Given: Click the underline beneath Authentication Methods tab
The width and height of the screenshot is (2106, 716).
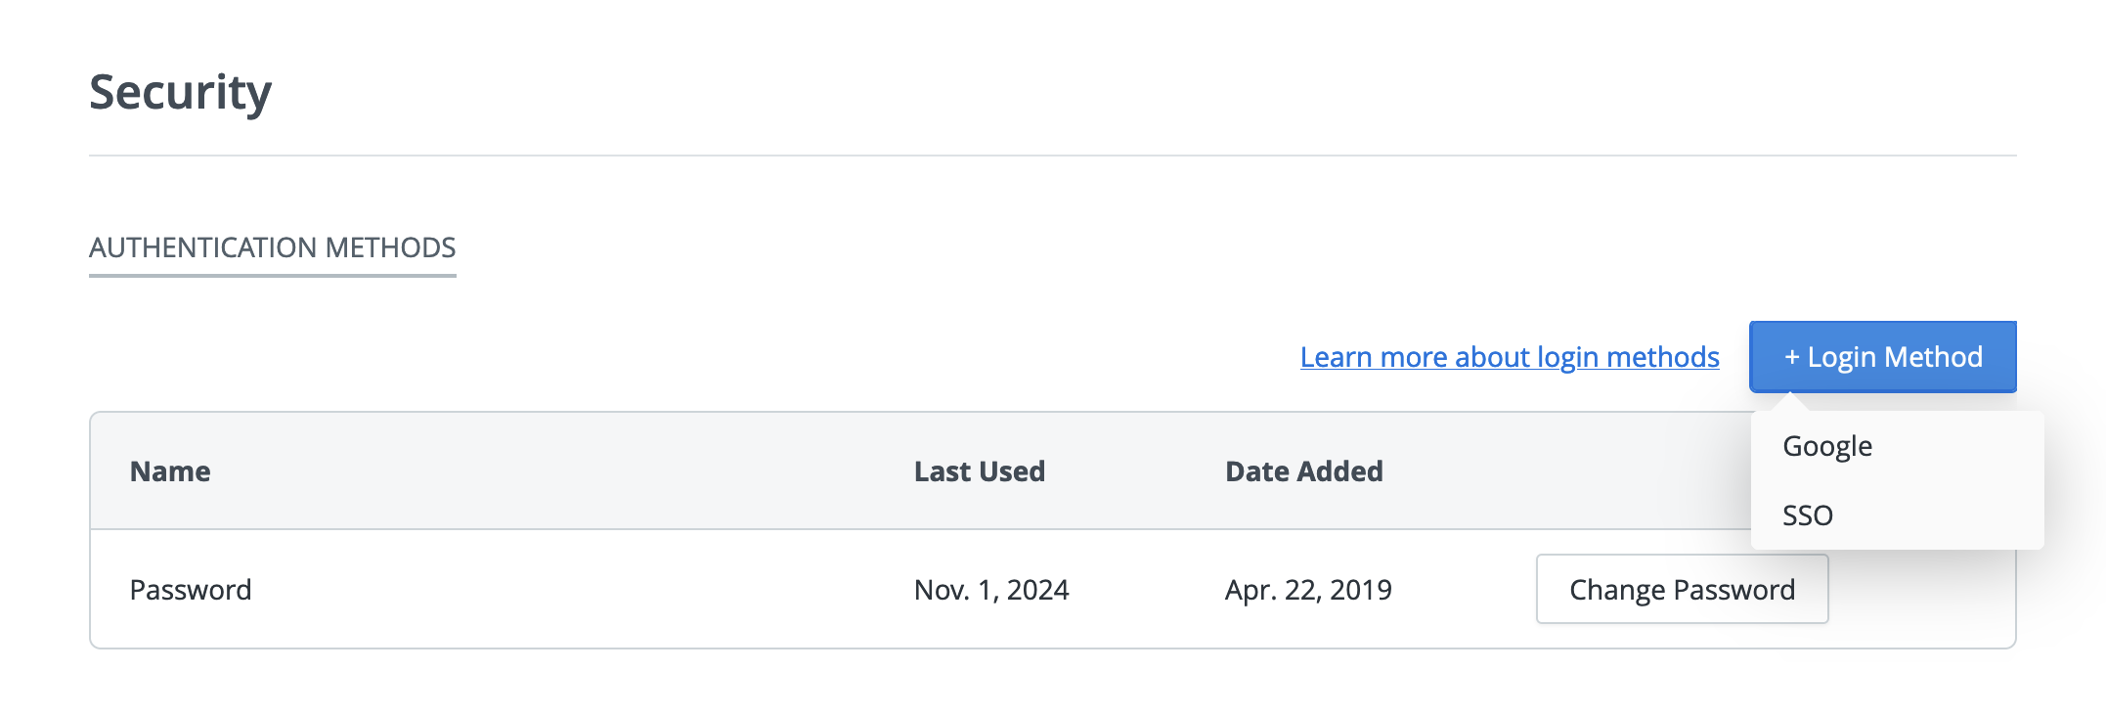Looking at the screenshot, I should (272, 276).
